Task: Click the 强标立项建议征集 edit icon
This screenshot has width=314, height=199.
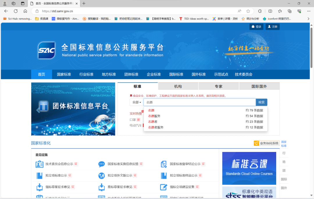Action: click(x=164, y=187)
